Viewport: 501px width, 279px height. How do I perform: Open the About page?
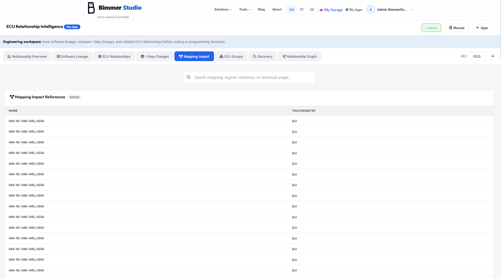pos(277,9)
